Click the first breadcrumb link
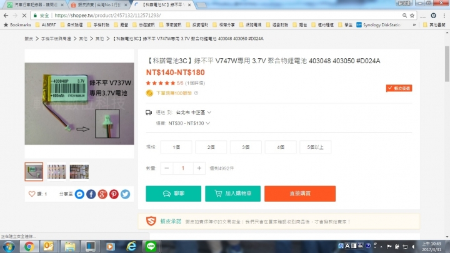The image size is (450, 253). (29, 39)
